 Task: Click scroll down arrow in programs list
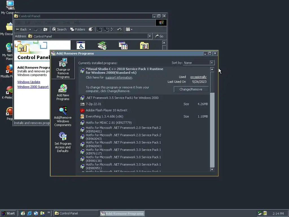click(212, 170)
